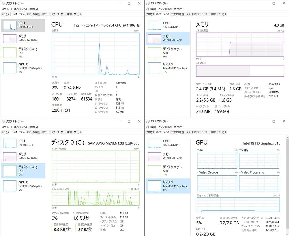Screen dimensions: 289x236
Task: Switch to アプリの履歴 tab in top-left window
Action: click(x=33, y=14)
